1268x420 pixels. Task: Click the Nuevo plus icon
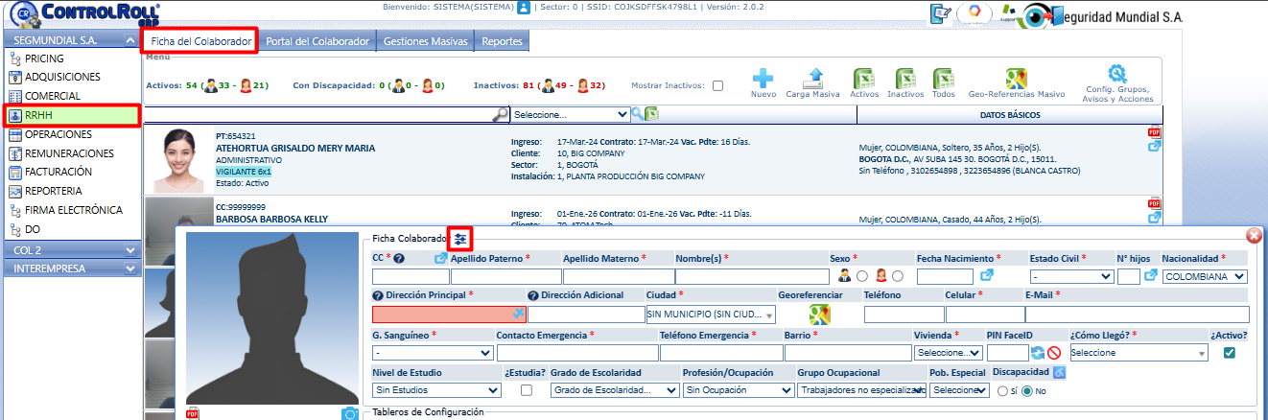pos(763,79)
